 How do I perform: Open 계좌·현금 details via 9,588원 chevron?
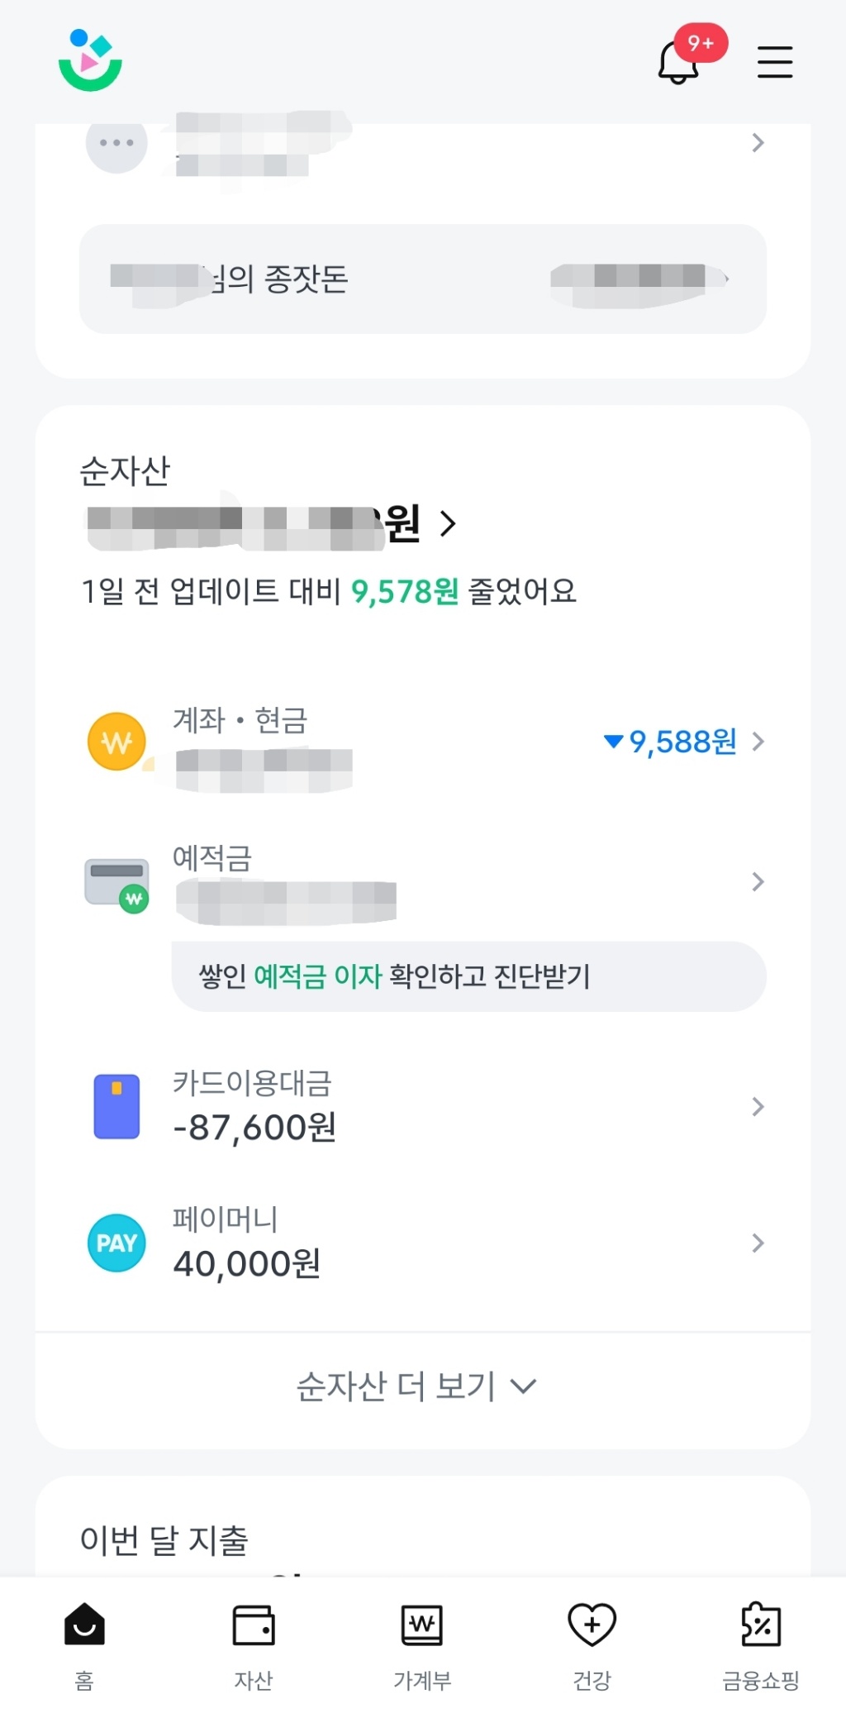pyautogui.click(x=758, y=742)
